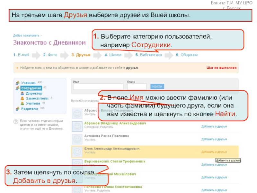Click the Всего 63 сотрудника count text
Screen dimensions: 257x193
click(x=85, y=101)
